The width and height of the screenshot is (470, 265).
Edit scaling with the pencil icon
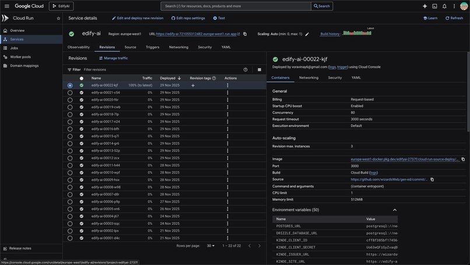tap(307, 34)
